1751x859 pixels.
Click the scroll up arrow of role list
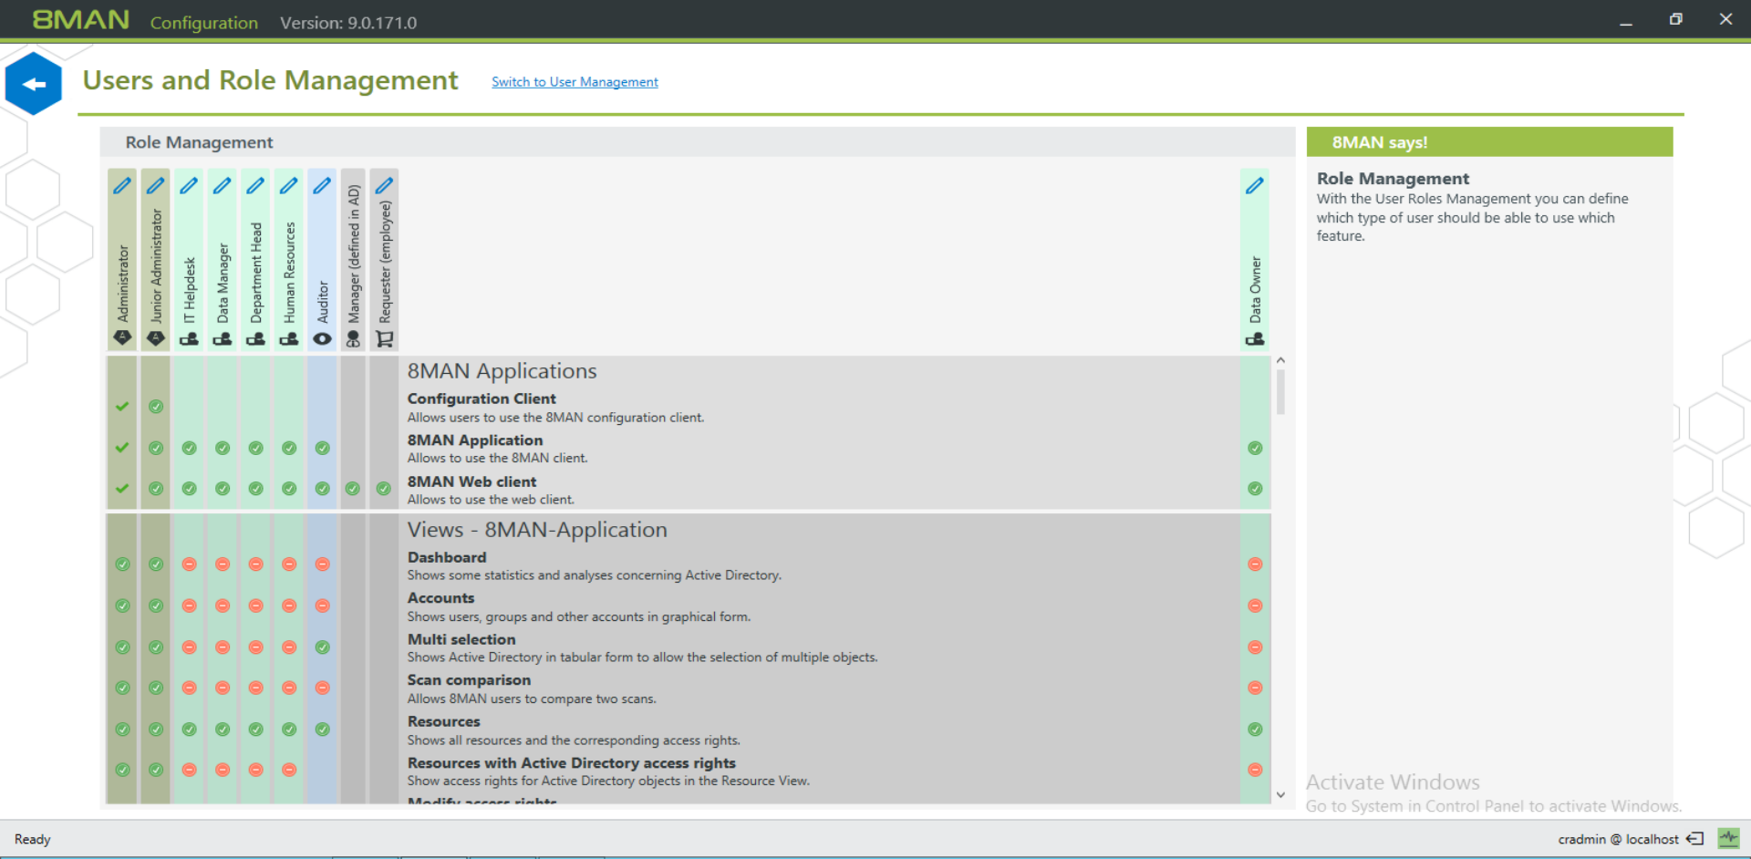1280,361
